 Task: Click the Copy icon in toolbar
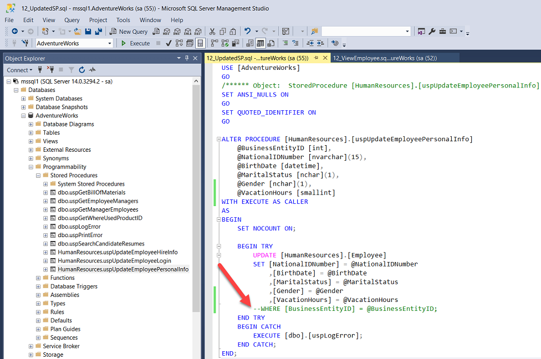[222, 32]
